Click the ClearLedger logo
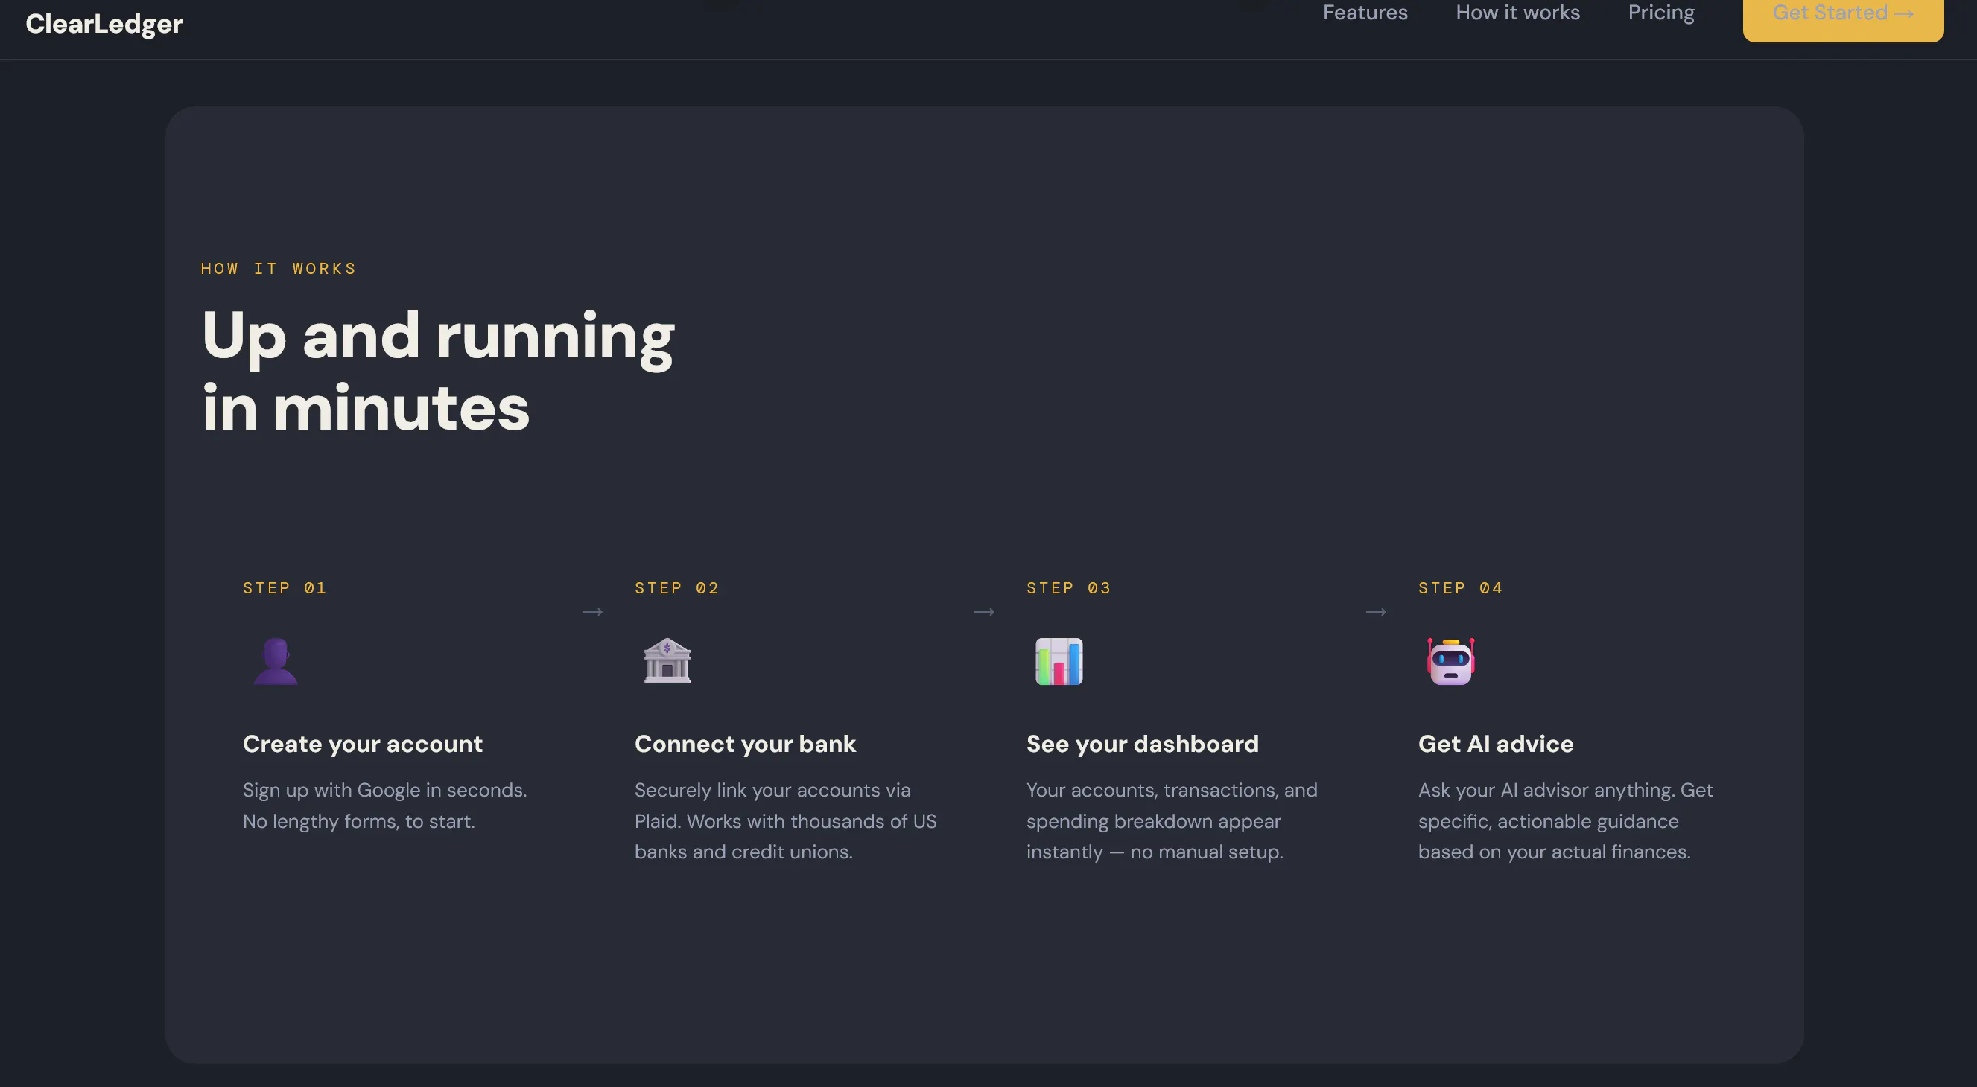1977x1087 pixels. point(104,24)
